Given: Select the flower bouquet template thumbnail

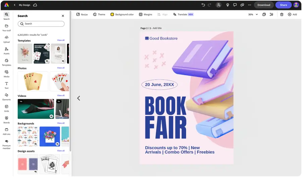Looking at the screenshot, I should pos(25,54).
